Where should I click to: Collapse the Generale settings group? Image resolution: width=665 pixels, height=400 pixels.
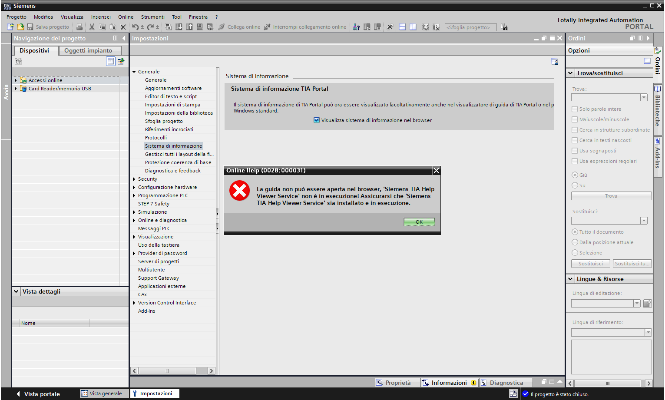(134, 72)
